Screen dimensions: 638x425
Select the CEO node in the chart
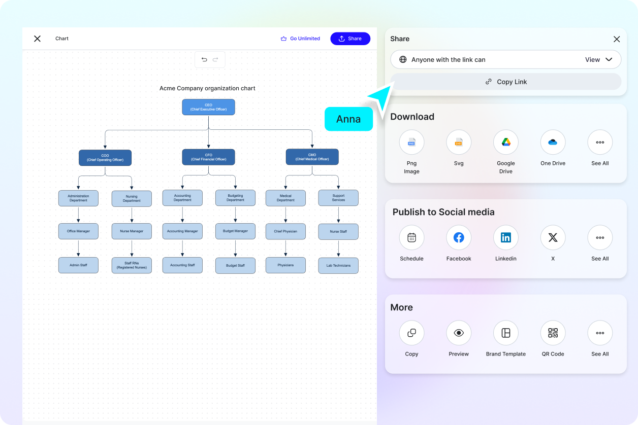[208, 107]
